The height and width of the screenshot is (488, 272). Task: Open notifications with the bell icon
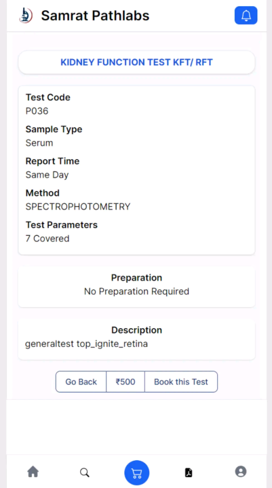pos(246,15)
